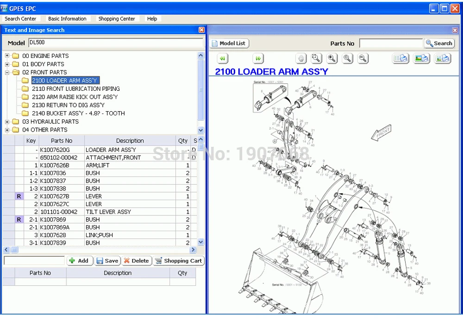
Task: Go to the next diagram page
Action: coord(258,58)
